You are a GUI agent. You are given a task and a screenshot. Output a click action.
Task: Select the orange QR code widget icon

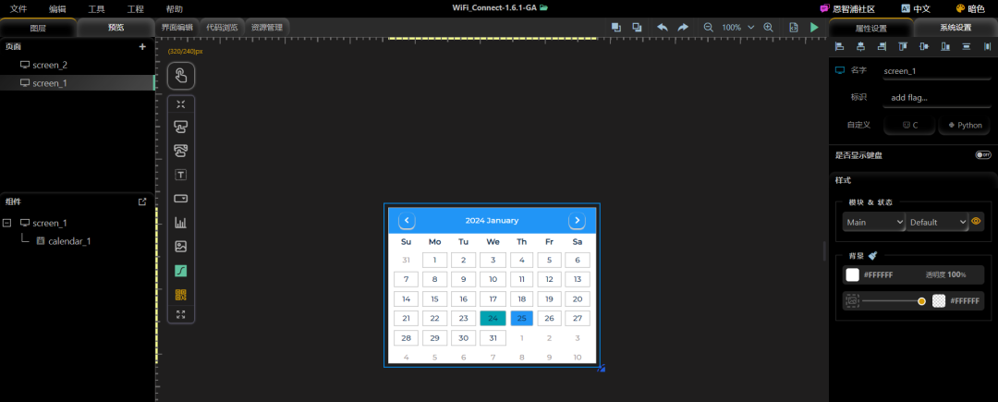coord(181,295)
